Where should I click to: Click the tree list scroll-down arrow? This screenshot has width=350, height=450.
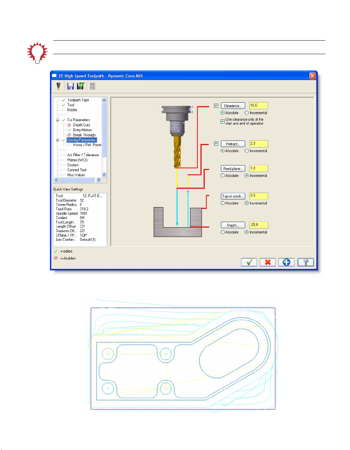click(104, 175)
